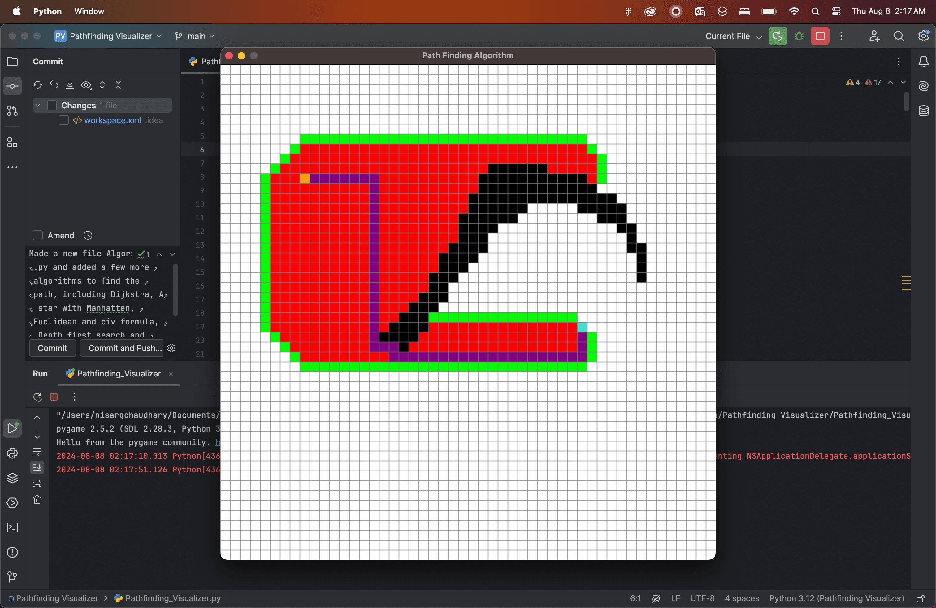This screenshot has height=608, width=936.
Task: Check the Changes group checkbox
Action: pos(52,105)
